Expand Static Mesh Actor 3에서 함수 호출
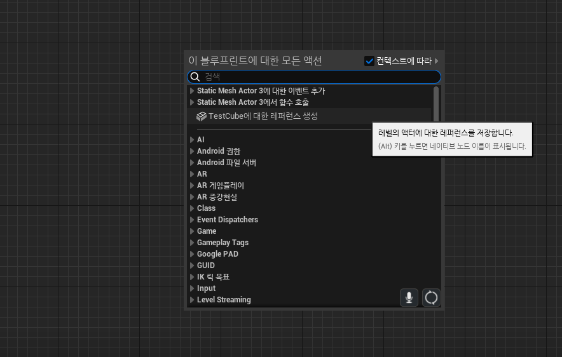Image resolution: width=562 pixels, height=357 pixels. [192, 102]
